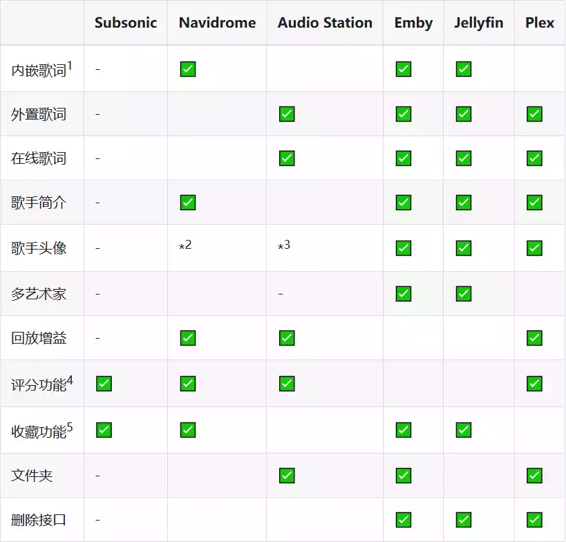Toggle the Navidrome 收藏功能 checkbox
Screen dimensions: 566x542
[x=187, y=429]
